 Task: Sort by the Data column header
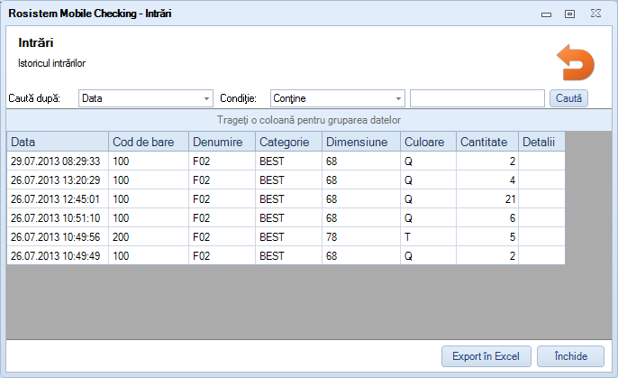click(x=58, y=142)
